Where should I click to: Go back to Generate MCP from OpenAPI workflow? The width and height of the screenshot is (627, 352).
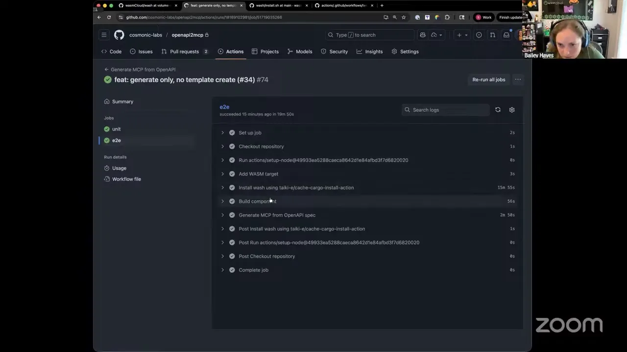pyautogui.click(x=140, y=69)
